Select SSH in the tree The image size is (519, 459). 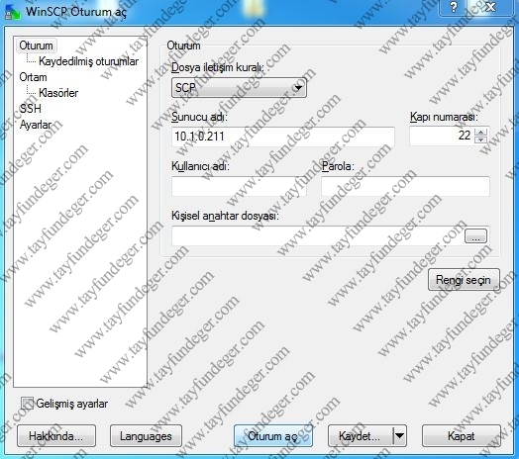pos(30,109)
